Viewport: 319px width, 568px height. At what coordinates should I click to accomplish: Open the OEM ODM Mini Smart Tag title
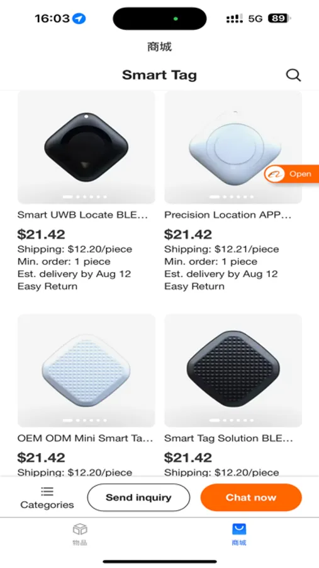(86, 439)
